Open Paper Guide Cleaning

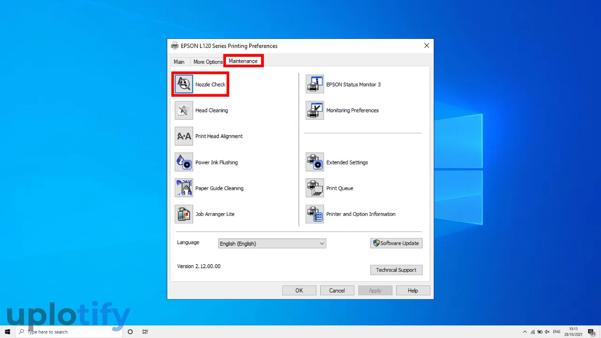[x=184, y=188]
